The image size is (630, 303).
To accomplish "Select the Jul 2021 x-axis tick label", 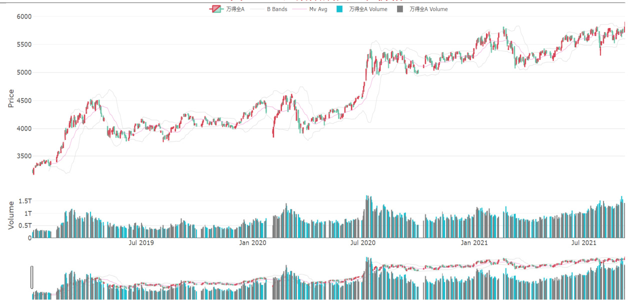I will tap(583, 243).
